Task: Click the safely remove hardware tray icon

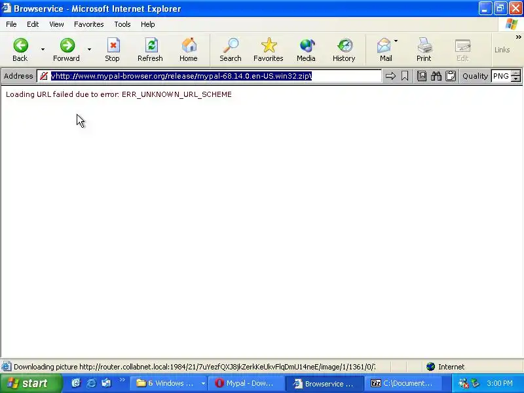Action: 475,383
